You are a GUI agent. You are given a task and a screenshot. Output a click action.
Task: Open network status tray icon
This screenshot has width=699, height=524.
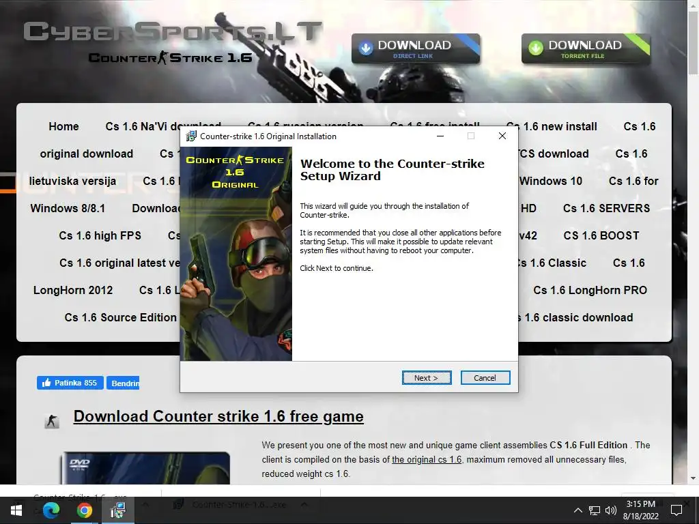coord(595,510)
